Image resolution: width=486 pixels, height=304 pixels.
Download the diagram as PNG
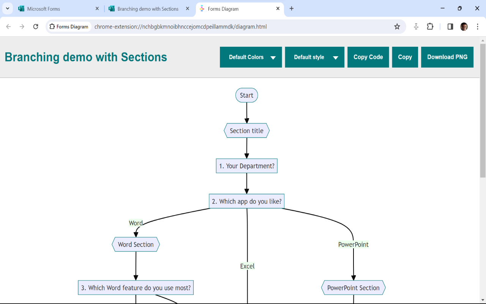pyautogui.click(x=447, y=57)
